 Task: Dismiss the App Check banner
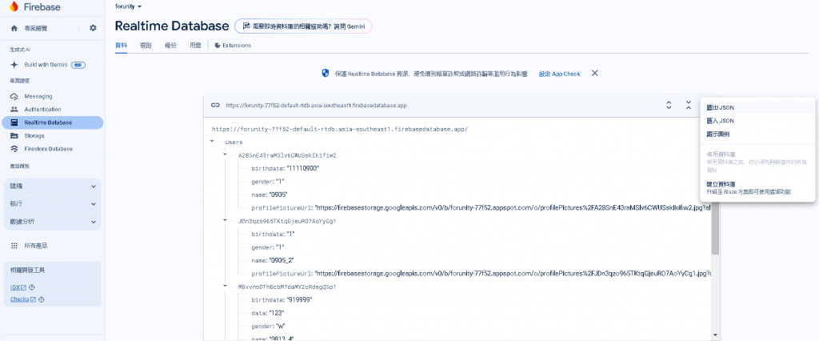(594, 73)
